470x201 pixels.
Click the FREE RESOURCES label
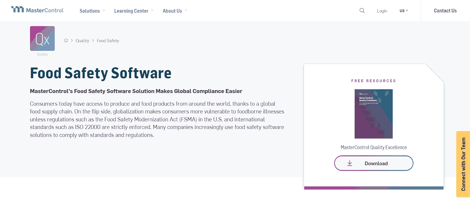(x=374, y=81)
